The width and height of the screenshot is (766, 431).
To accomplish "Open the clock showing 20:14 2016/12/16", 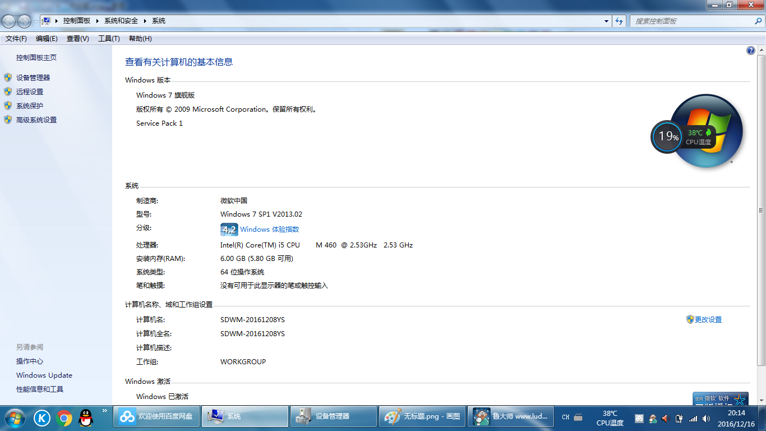I will [736, 418].
